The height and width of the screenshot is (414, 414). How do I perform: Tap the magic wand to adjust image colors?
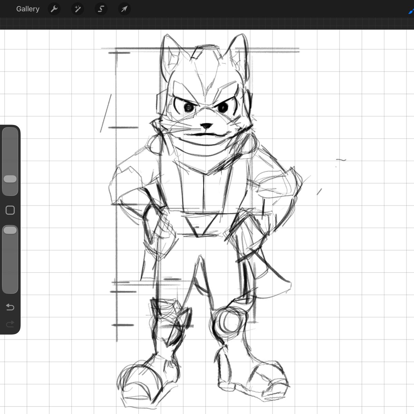(x=77, y=9)
